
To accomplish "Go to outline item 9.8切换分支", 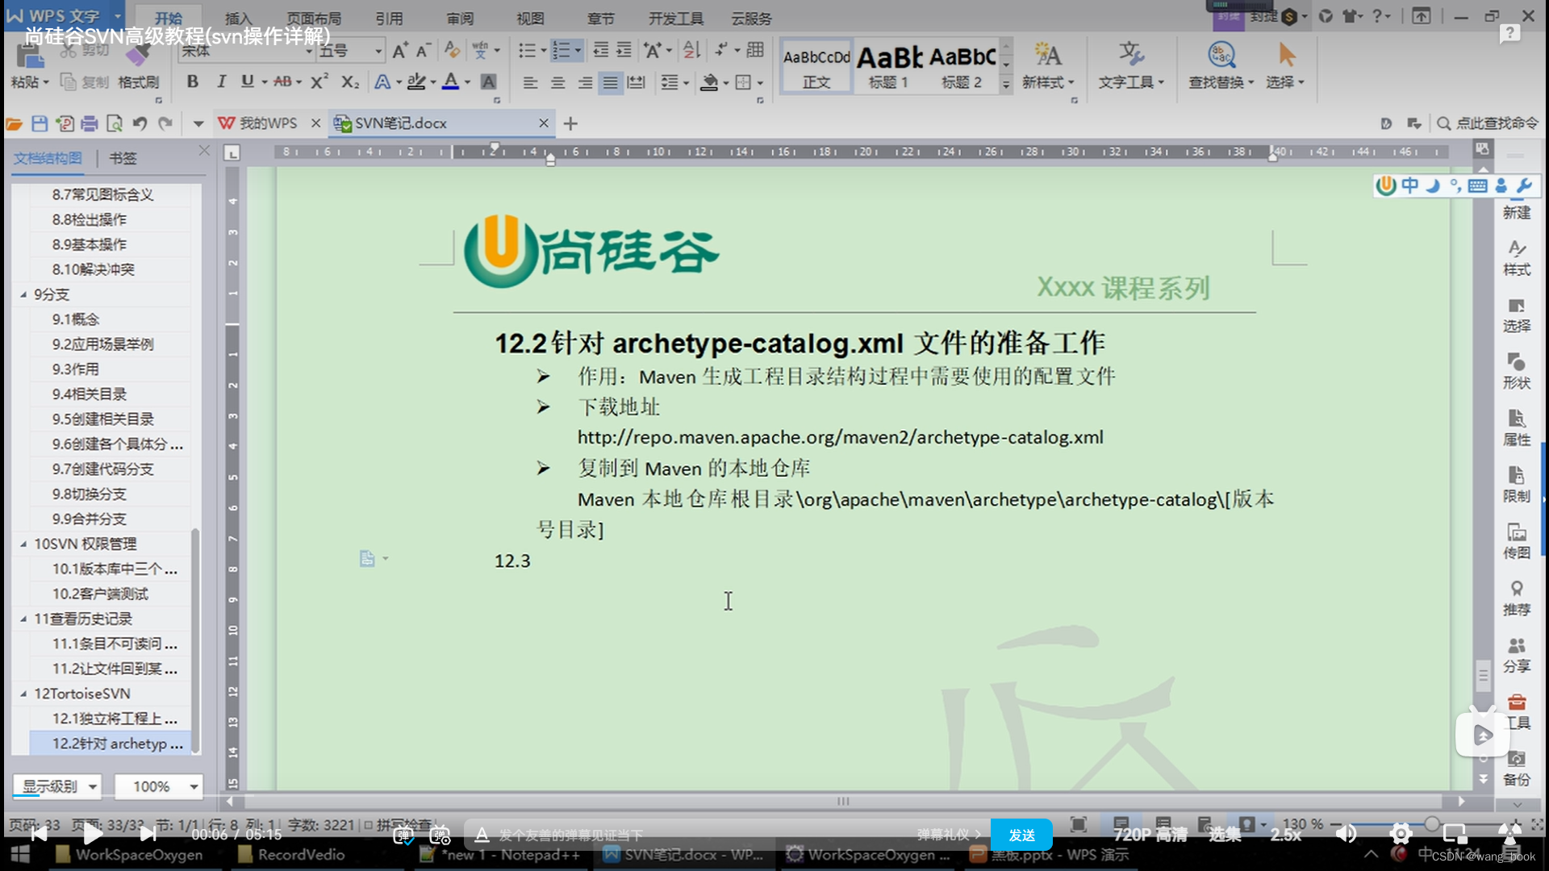I will click(90, 494).
